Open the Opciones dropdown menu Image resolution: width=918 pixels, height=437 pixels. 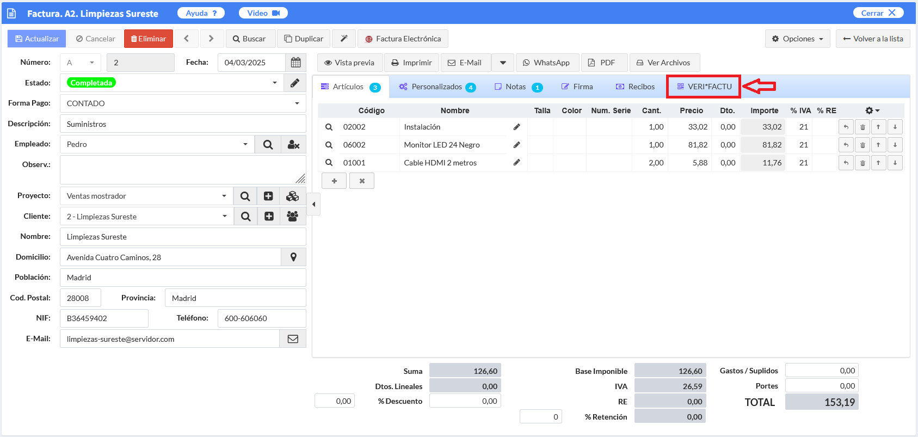(797, 39)
